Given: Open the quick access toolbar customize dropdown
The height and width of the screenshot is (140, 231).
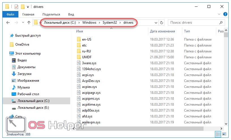Looking at the screenshot, I should (28, 7).
